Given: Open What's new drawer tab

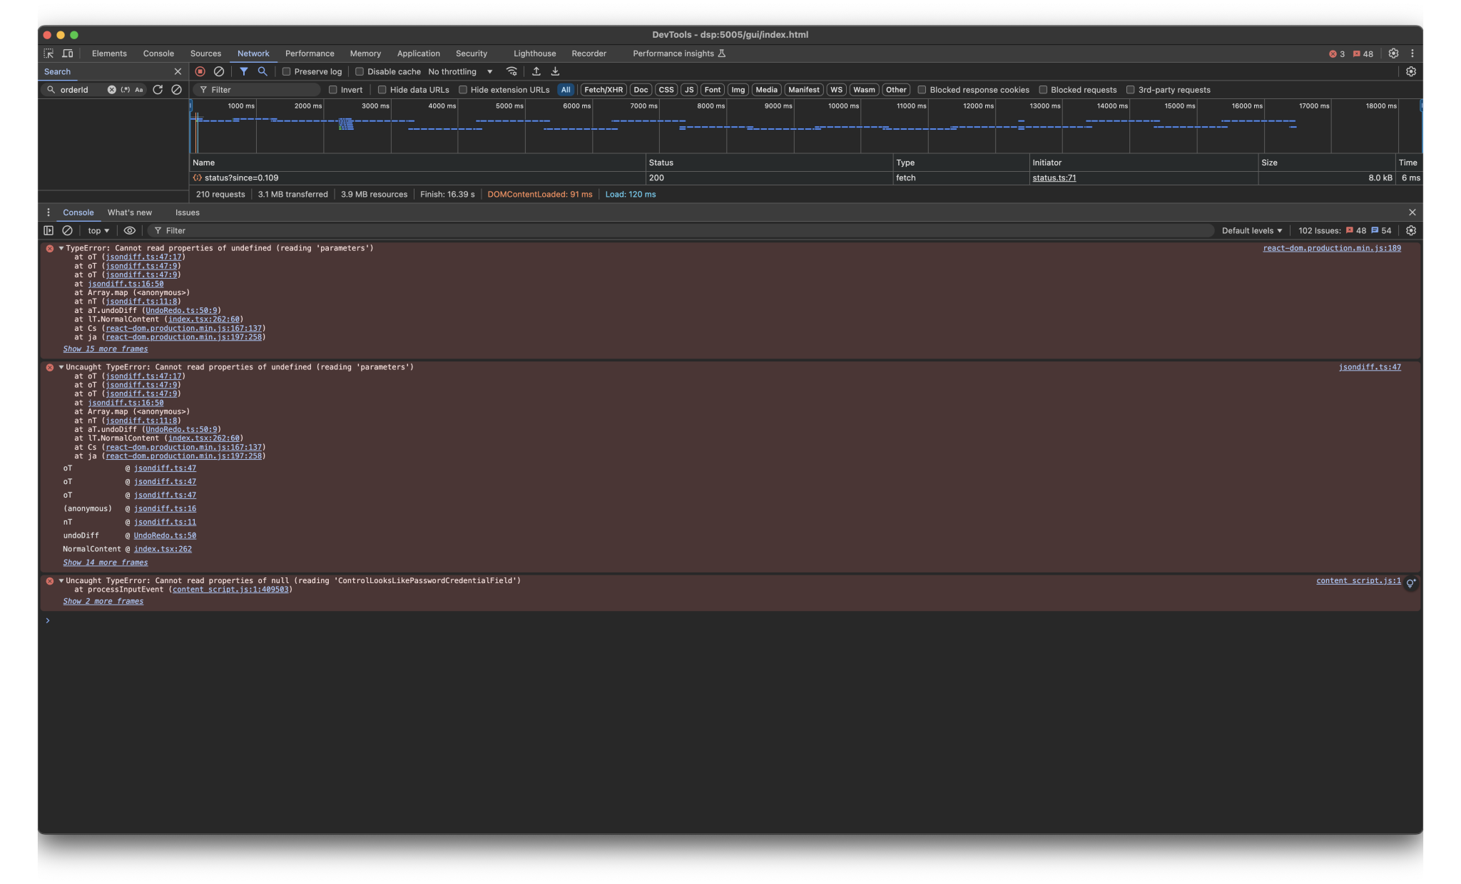Looking at the screenshot, I should coord(130,212).
